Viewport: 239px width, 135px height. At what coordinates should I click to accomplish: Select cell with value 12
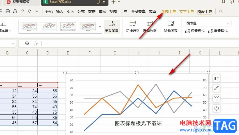tap(8, 91)
